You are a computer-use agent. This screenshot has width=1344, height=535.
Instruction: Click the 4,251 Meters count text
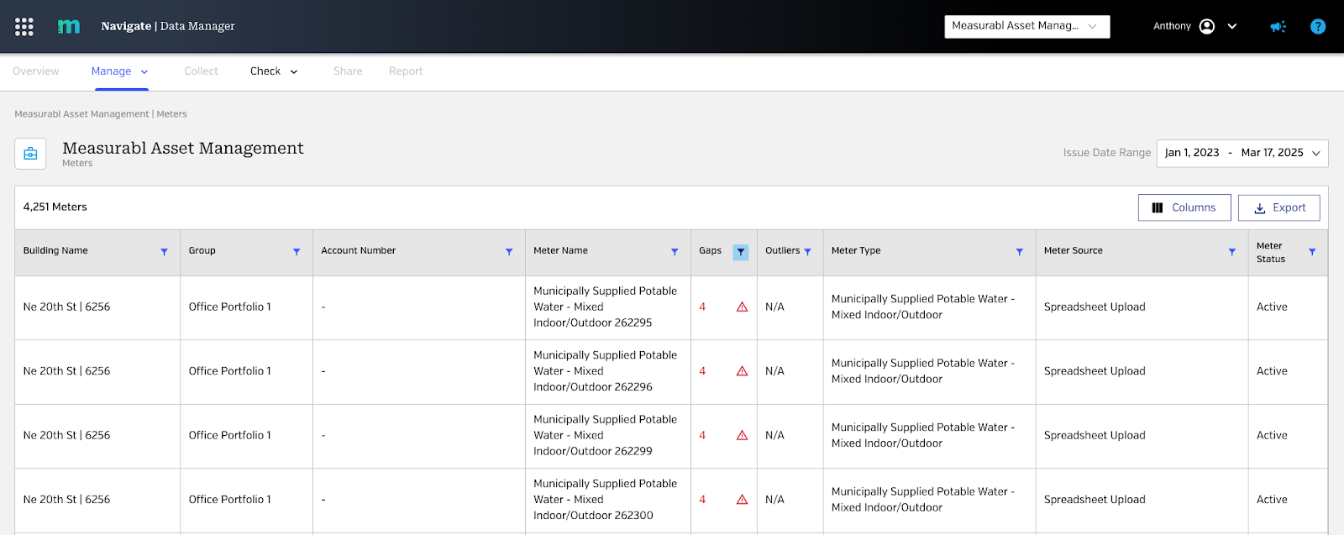[55, 207]
